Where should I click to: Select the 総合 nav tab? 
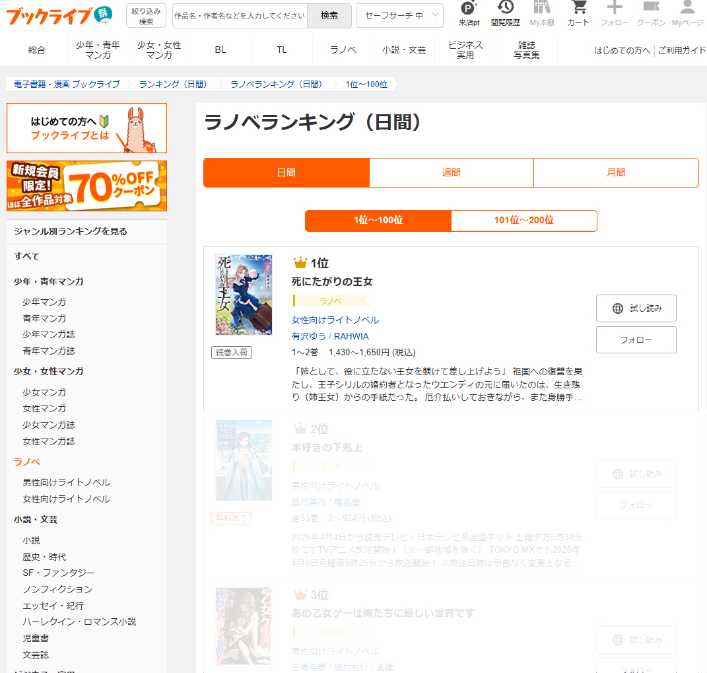[36, 50]
